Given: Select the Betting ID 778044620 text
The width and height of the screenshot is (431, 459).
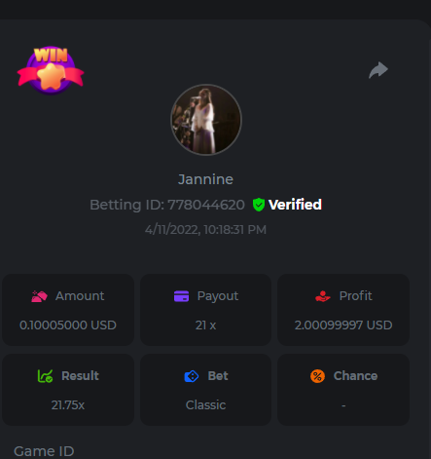Looking at the screenshot, I should pyautogui.click(x=167, y=205).
